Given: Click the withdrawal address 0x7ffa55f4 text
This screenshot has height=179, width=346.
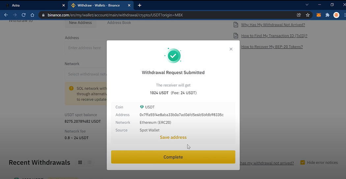Looking at the screenshot, I should point(182,115).
